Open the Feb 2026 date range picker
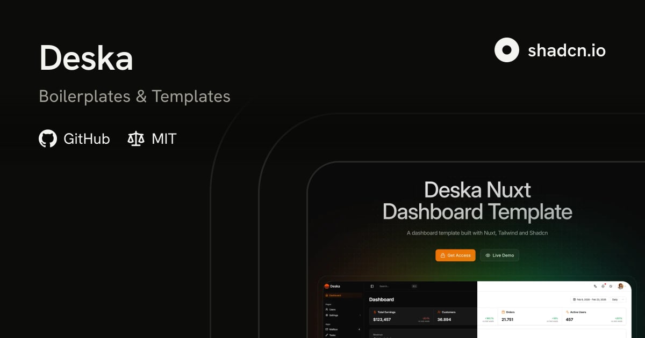645x338 pixels. pos(589,299)
